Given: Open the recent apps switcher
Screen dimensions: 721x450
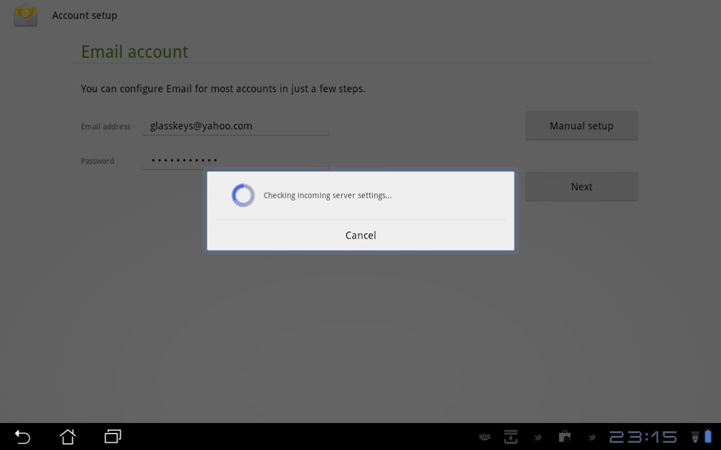Looking at the screenshot, I should coord(113,436).
